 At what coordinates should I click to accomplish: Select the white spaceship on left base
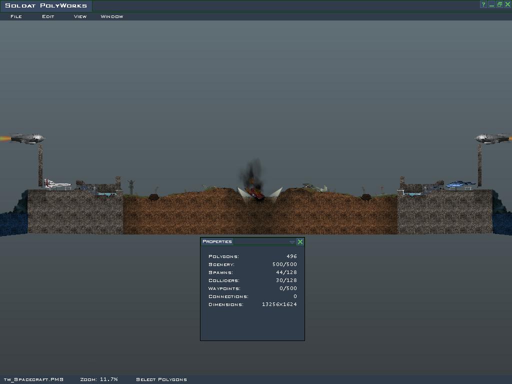(56, 185)
